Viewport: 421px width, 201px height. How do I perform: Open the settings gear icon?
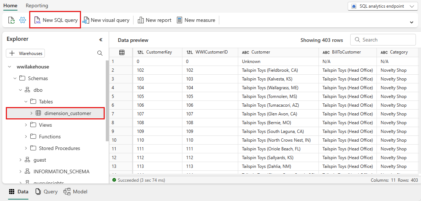click(23, 20)
